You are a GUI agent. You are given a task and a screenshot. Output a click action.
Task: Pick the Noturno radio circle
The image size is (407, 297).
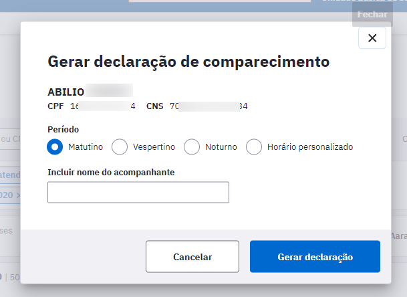192,146
